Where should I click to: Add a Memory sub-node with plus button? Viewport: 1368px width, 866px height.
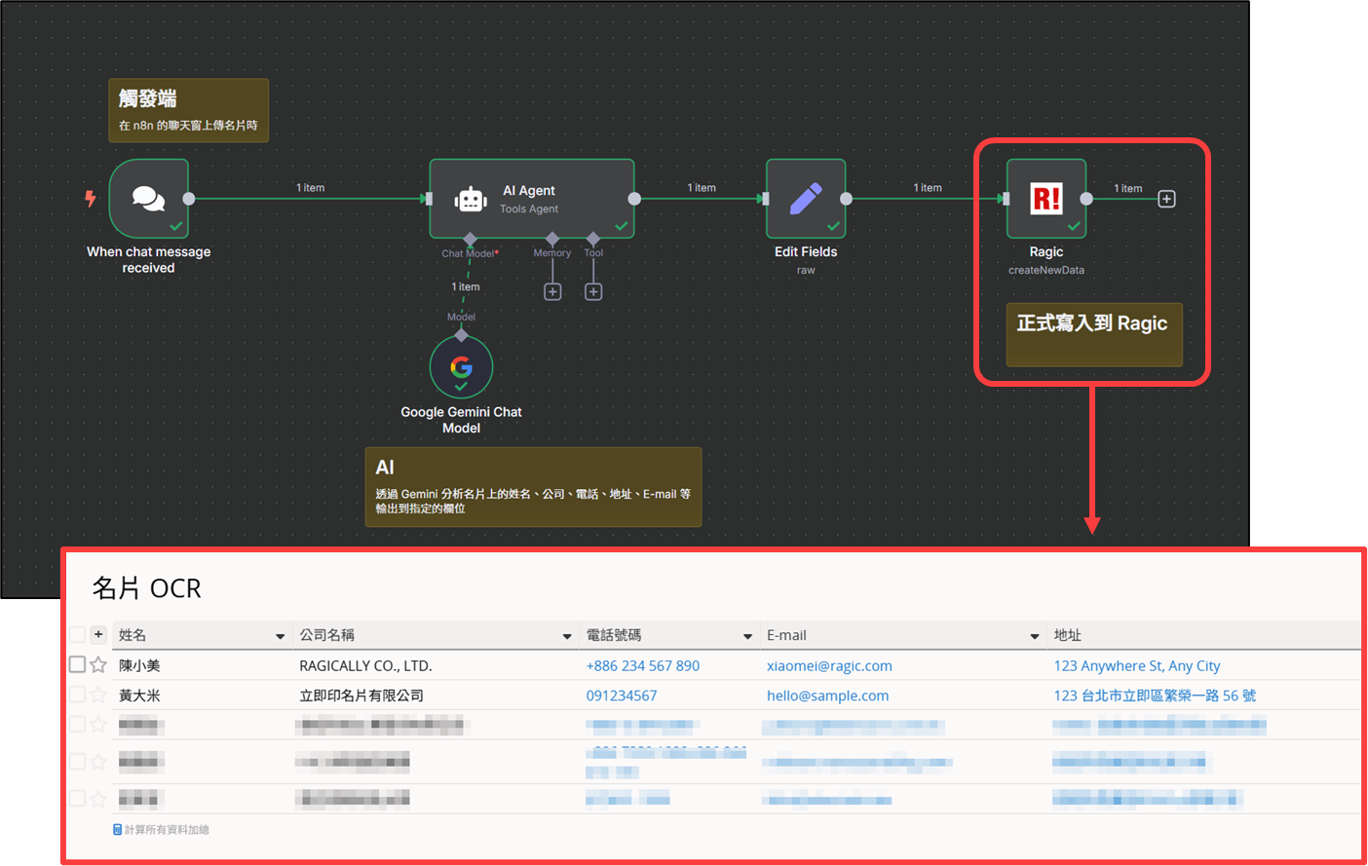click(x=552, y=292)
